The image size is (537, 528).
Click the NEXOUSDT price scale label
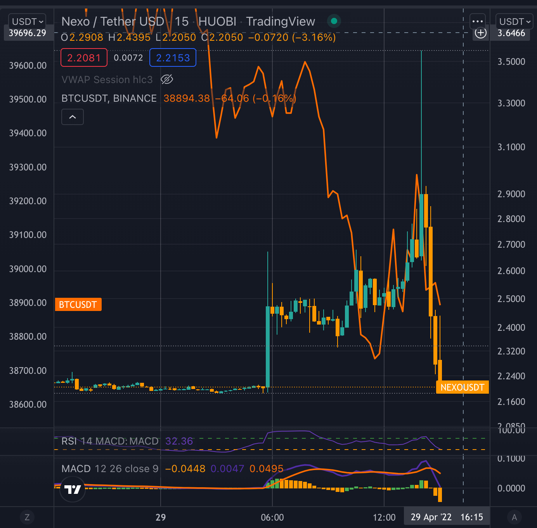pyautogui.click(x=463, y=387)
